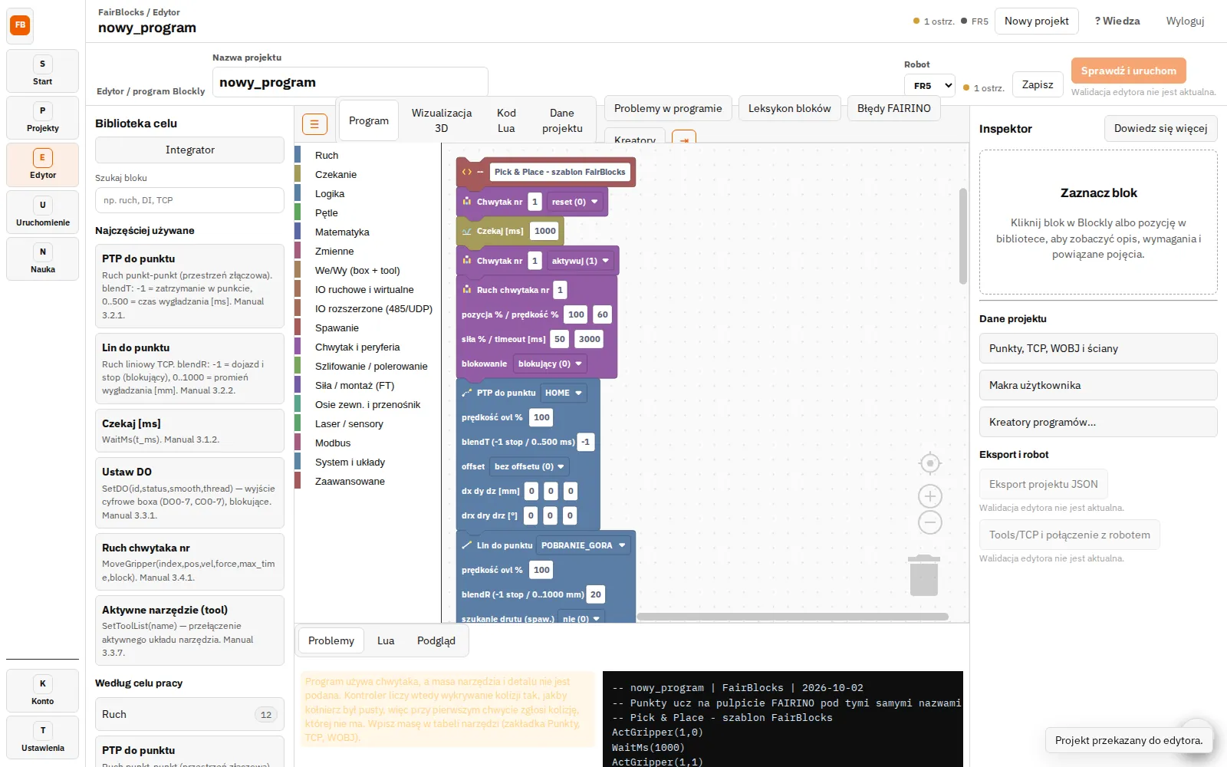
Task: Open Uruchomienie sidebar section
Action: coord(42,212)
